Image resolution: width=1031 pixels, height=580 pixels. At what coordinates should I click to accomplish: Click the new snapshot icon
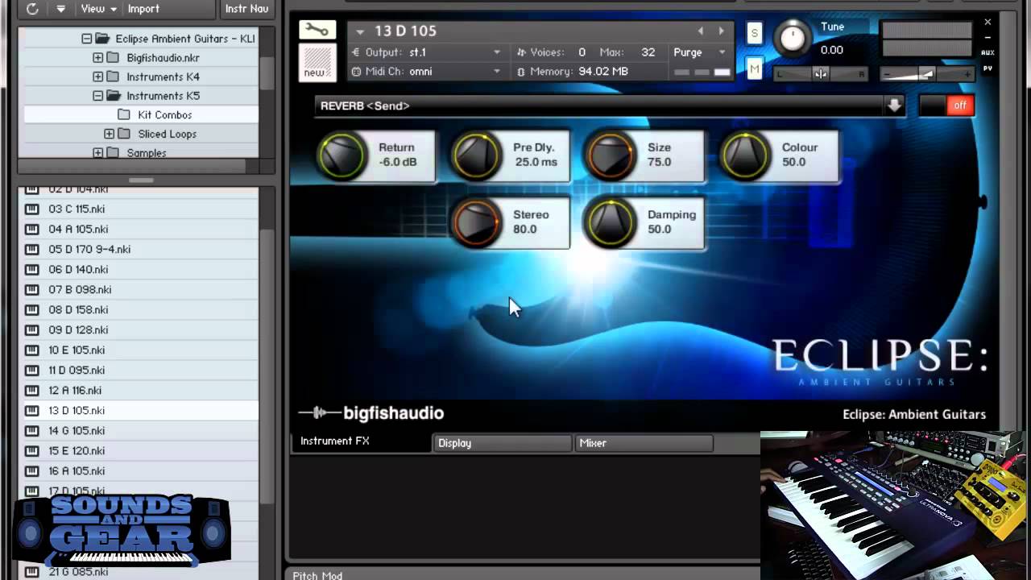click(316, 63)
